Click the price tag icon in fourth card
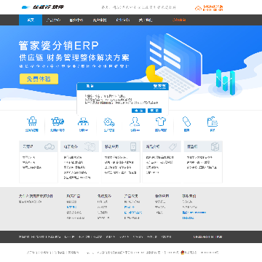The height and width of the screenshot is (262, 262). 173,147
